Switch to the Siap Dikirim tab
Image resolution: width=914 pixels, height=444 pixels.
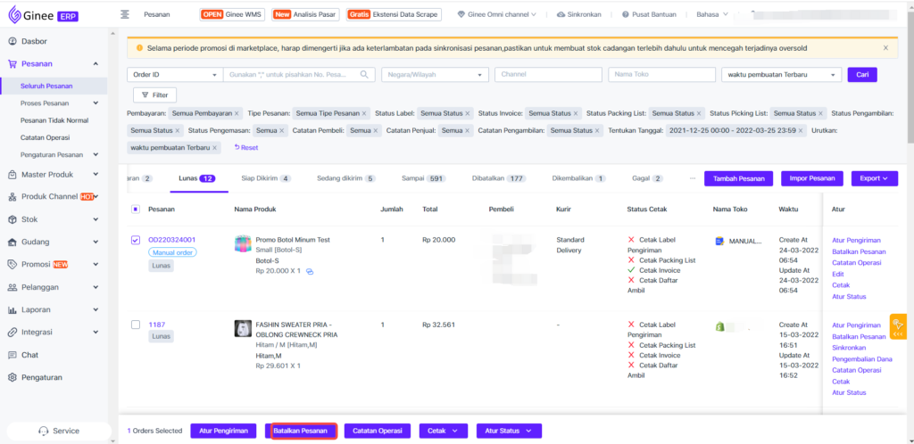click(266, 178)
